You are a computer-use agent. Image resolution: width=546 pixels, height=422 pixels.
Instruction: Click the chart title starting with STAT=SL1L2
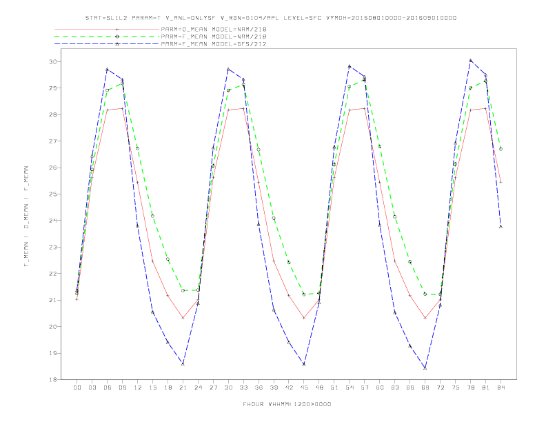pyautogui.click(x=270, y=18)
